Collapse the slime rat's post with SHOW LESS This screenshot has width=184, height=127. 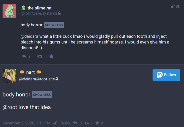click(54, 25)
